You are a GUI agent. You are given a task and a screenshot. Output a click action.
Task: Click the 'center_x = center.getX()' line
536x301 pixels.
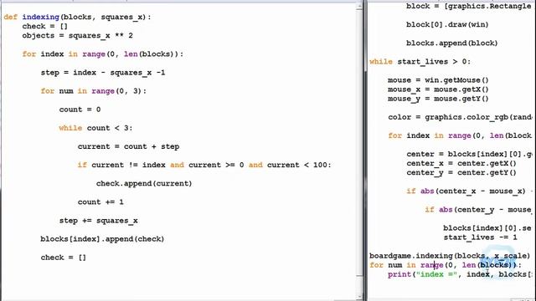[x=461, y=163]
